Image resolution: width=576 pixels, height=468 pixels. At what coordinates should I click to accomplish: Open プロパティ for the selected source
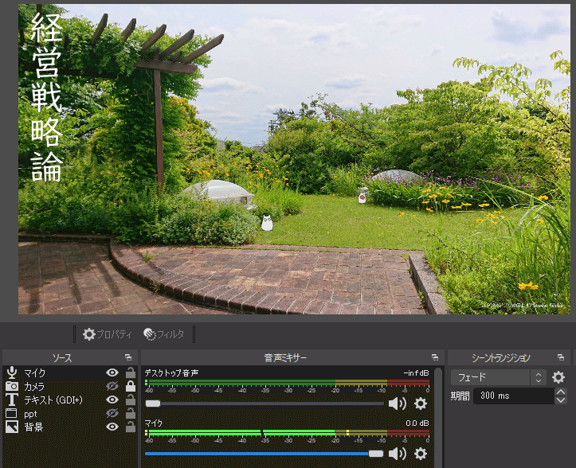pyautogui.click(x=107, y=334)
